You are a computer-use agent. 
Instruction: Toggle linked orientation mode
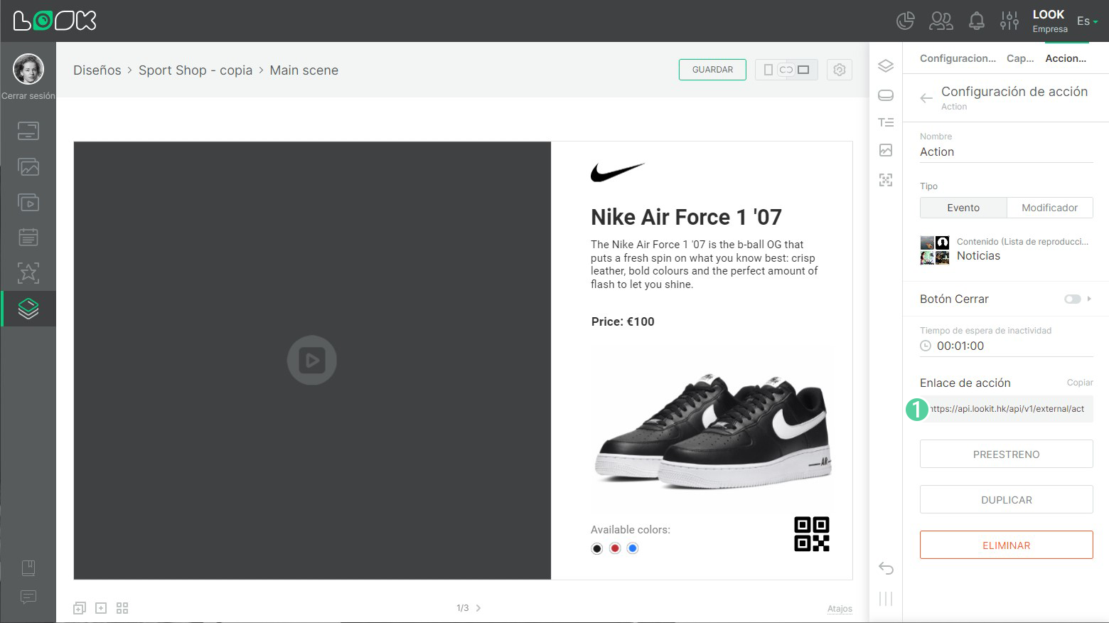[786, 70]
